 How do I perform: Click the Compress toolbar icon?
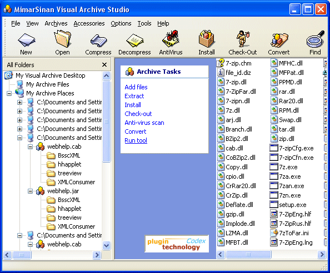[x=98, y=41]
